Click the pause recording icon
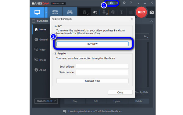The width and height of the screenshot is (183, 115). click(131, 12)
